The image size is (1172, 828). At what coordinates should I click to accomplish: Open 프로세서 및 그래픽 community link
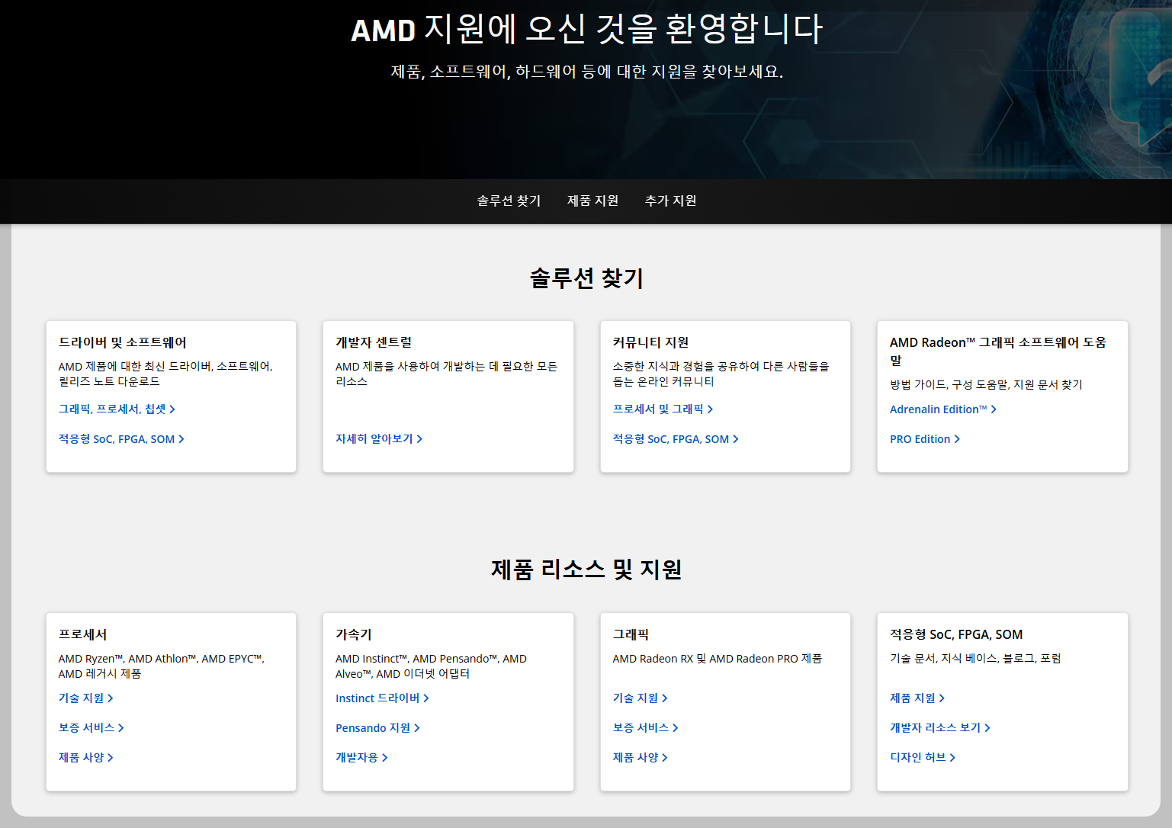tap(663, 409)
